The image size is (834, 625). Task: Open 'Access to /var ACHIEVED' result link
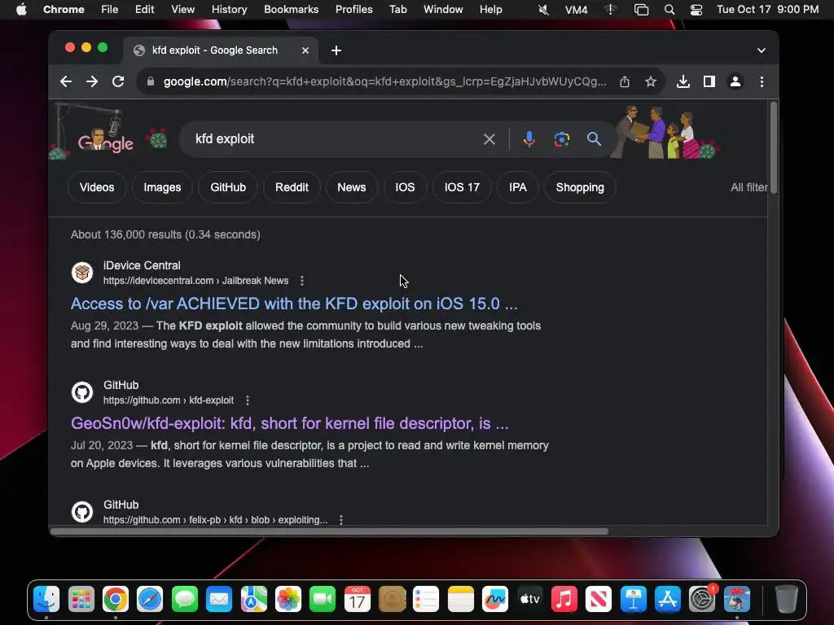point(294,304)
